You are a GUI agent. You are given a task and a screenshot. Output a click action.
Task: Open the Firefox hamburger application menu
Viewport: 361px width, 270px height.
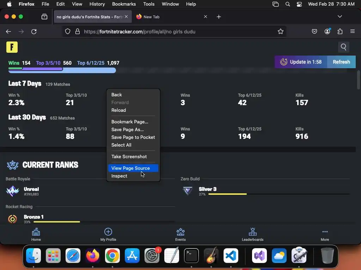[352, 31]
